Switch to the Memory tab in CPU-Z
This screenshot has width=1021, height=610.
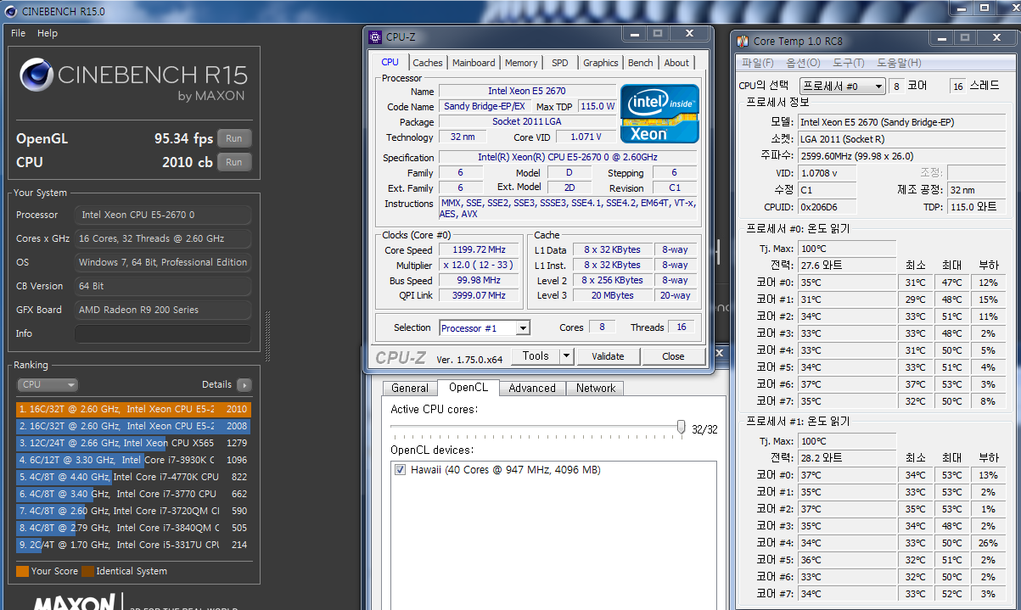(521, 63)
